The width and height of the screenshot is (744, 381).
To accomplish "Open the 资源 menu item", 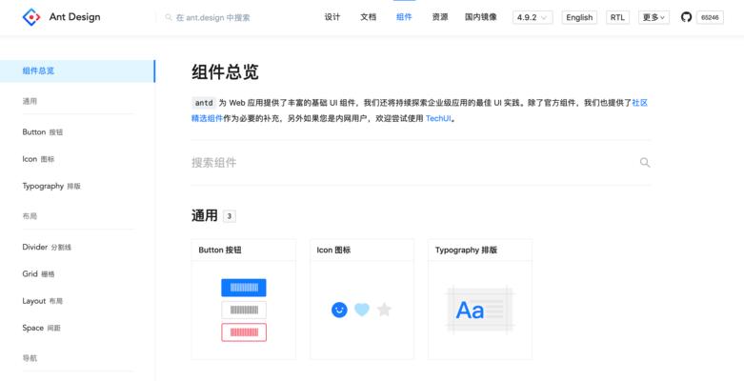I will click(440, 17).
